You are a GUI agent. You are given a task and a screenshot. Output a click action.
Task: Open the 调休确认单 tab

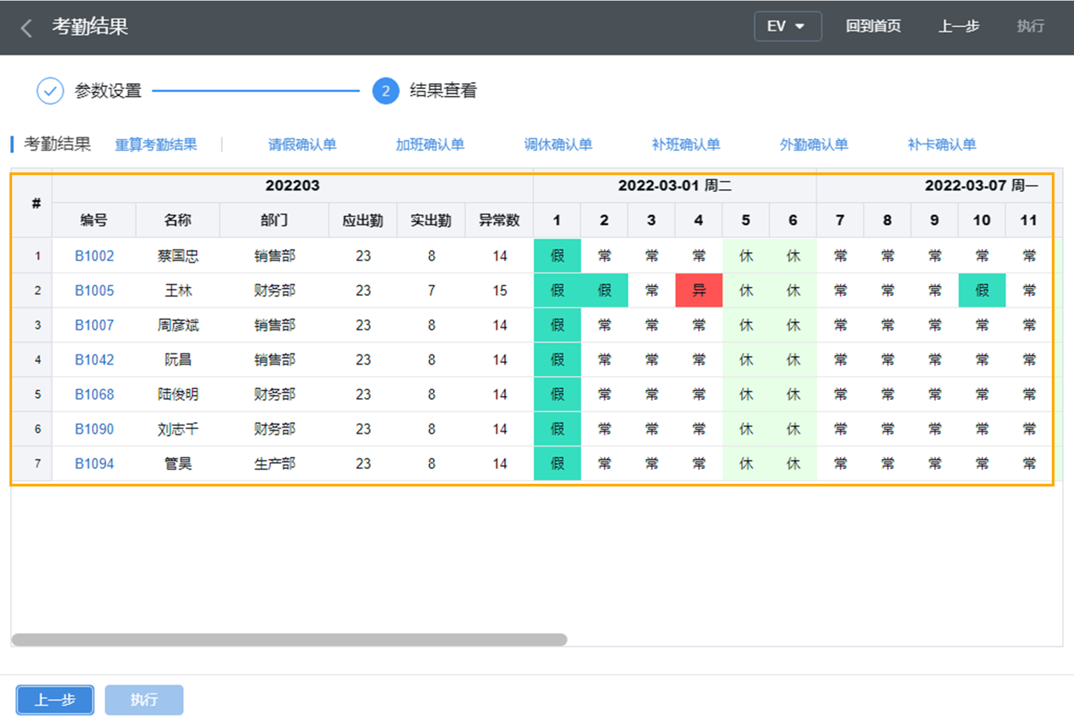click(x=558, y=145)
